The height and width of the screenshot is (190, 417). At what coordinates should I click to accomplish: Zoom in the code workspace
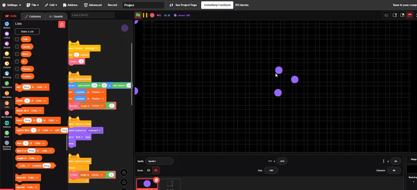[124, 173]
